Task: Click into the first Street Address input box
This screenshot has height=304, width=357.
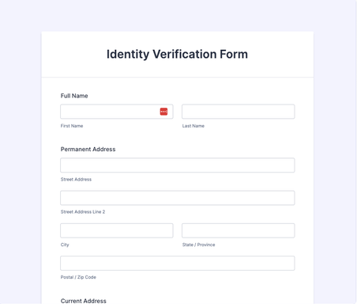Action: [x=178, y=165]
